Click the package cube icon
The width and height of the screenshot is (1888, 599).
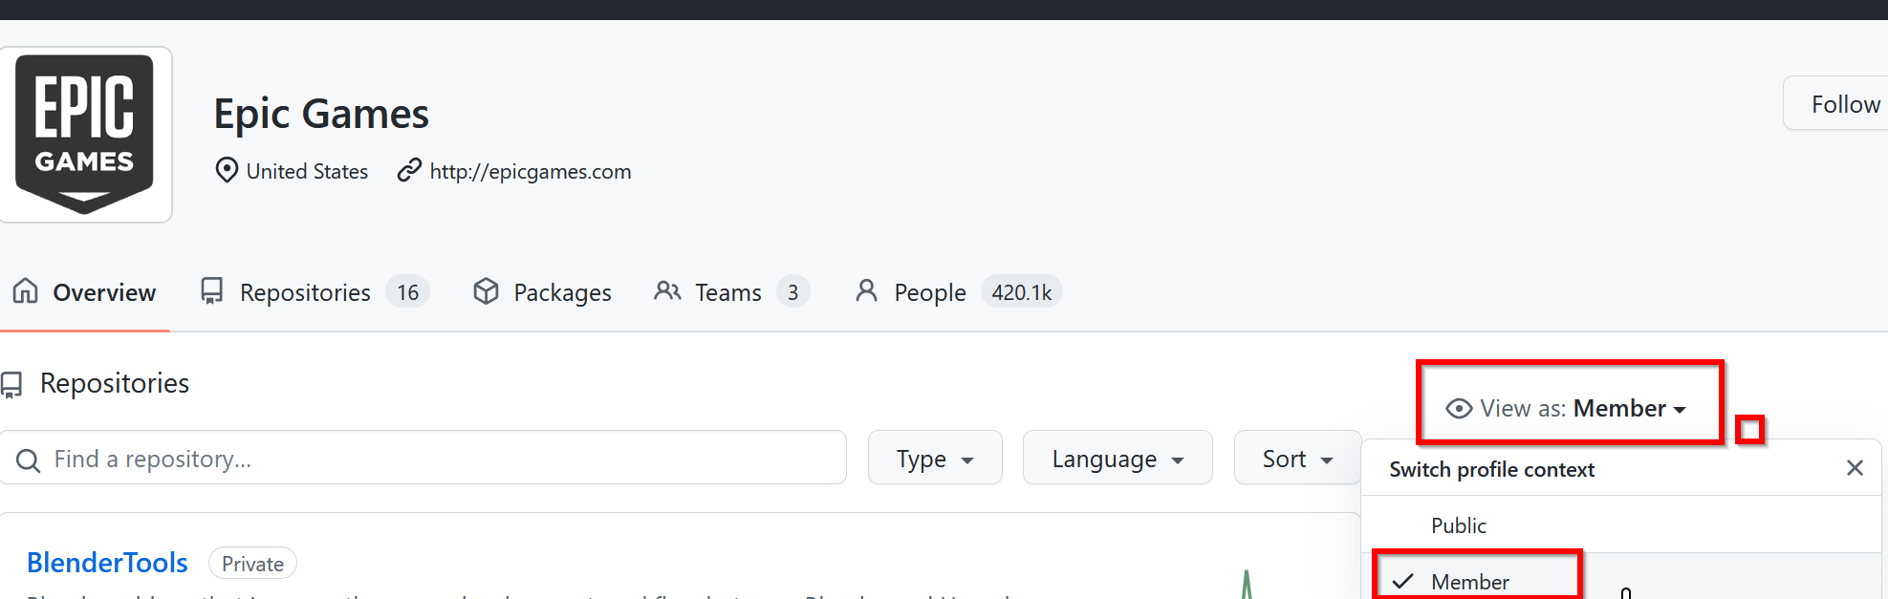click(x=486, y=290)
